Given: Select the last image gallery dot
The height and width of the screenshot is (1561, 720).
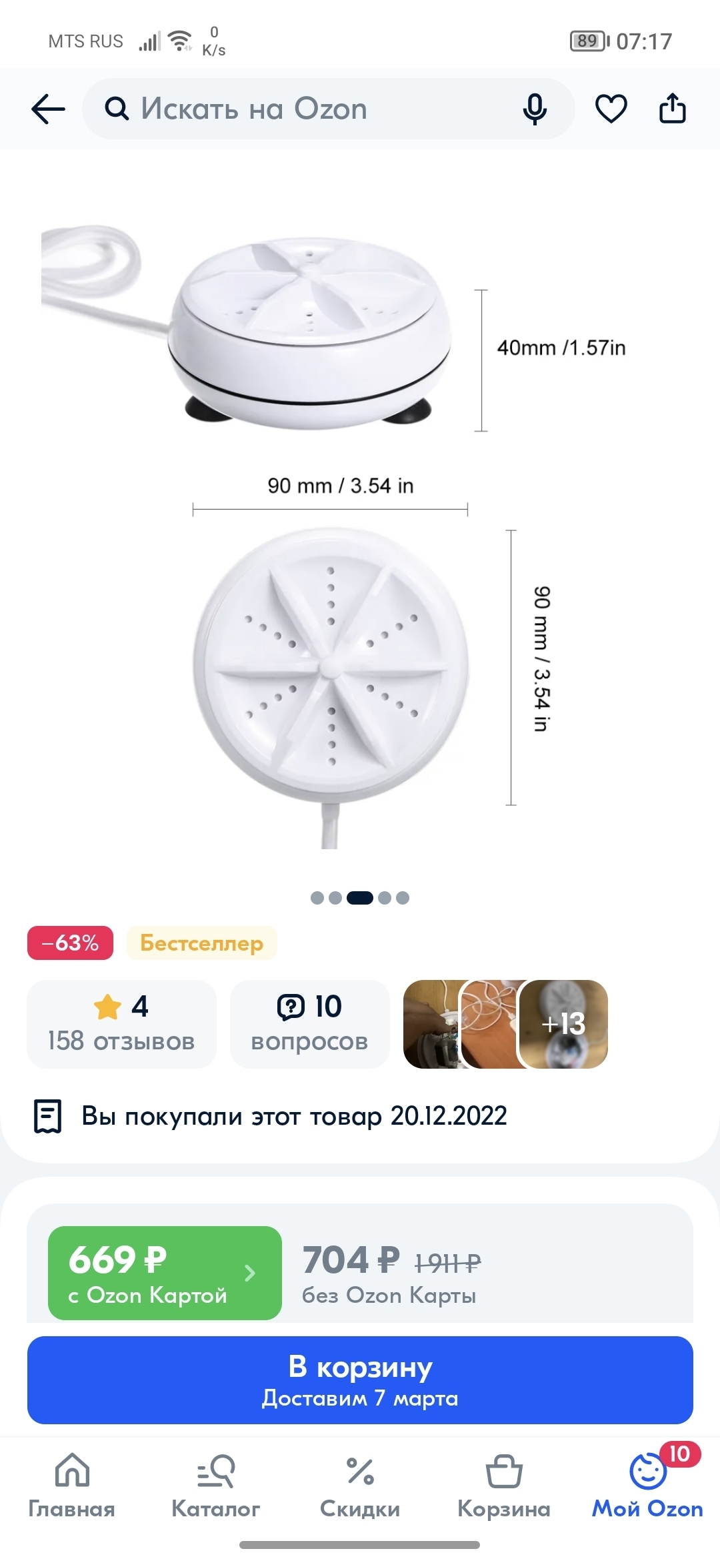Looking at the screenshot, I should point(403,898).
